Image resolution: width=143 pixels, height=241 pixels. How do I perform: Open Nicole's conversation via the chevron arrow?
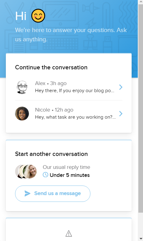point(121,114)
